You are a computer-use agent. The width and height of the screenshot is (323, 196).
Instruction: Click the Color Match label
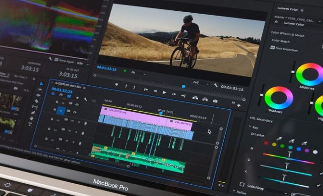(x=280, y=41)
